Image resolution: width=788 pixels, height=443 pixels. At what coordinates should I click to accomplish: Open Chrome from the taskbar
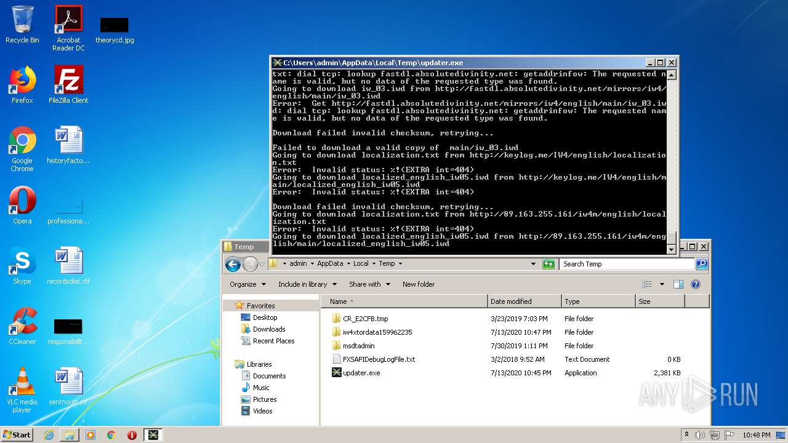pyautogui.click(x=111, y=435)
